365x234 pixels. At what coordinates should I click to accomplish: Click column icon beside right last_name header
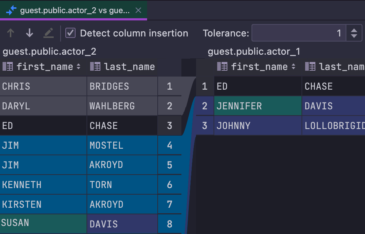[310, 67]
